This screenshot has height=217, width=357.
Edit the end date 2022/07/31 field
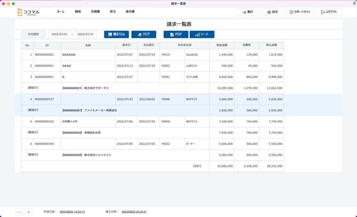pos(85,34)
